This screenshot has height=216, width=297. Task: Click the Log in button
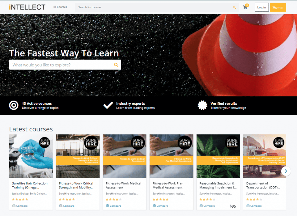pyautogui.click(x=261, y=7)
